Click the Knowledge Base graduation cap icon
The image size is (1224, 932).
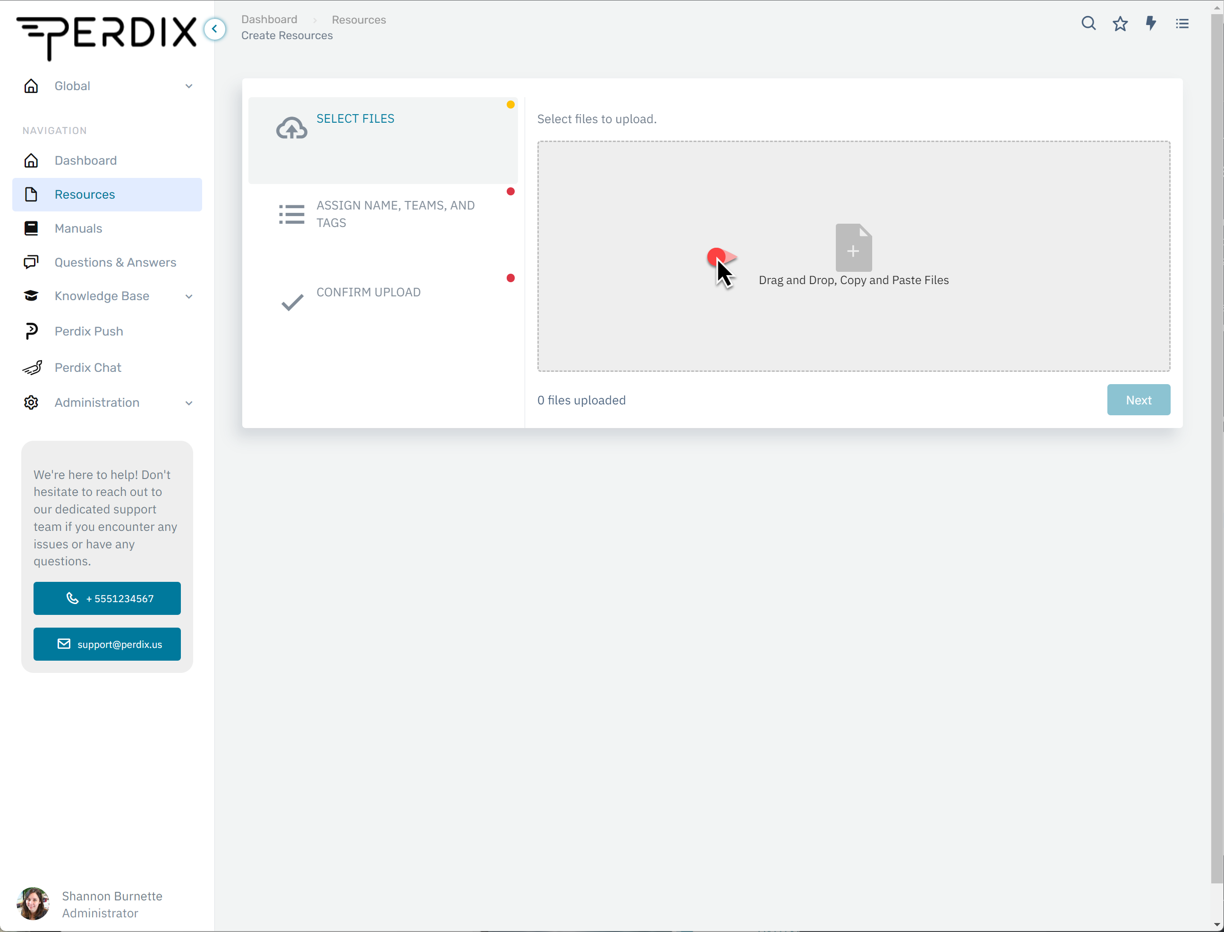(x=31, y=296)
